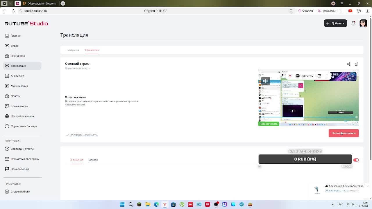This screenshot has width=372, height=209.
Task: Open Комментарии chat icon in sidebar
Action: click(7, 106)
